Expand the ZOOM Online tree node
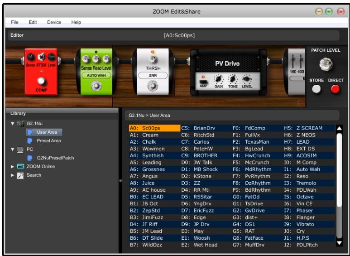The height and width of the screenshot is (256, 350). click(x=13, y=166)
